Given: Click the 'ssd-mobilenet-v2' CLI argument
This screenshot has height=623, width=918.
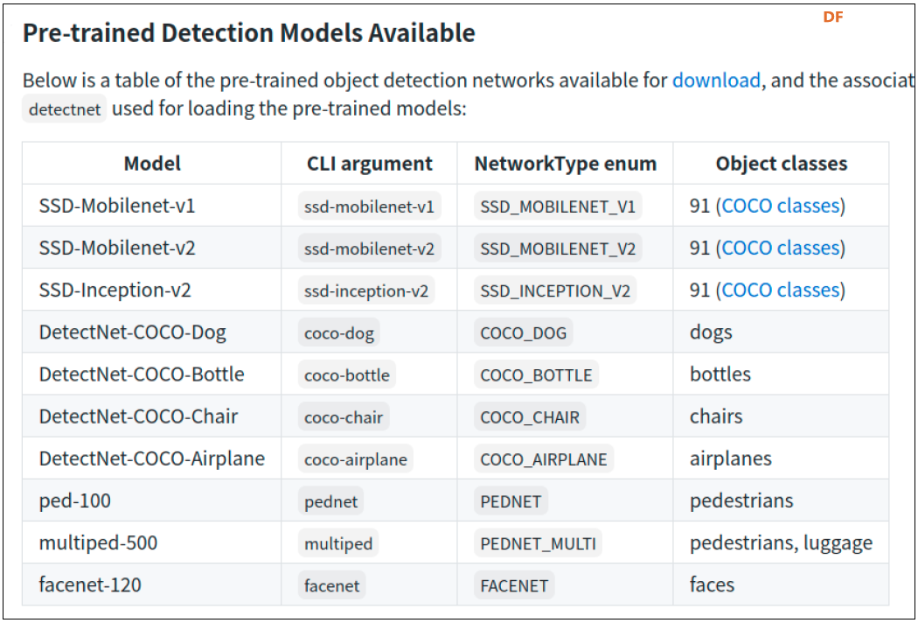Looking at the screenshot, I should (370, 248).
